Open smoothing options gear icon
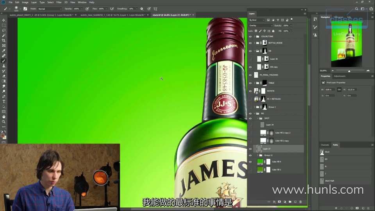Image resolution: width=375 pixels, height=211 pixels. [x=142, y=9]
